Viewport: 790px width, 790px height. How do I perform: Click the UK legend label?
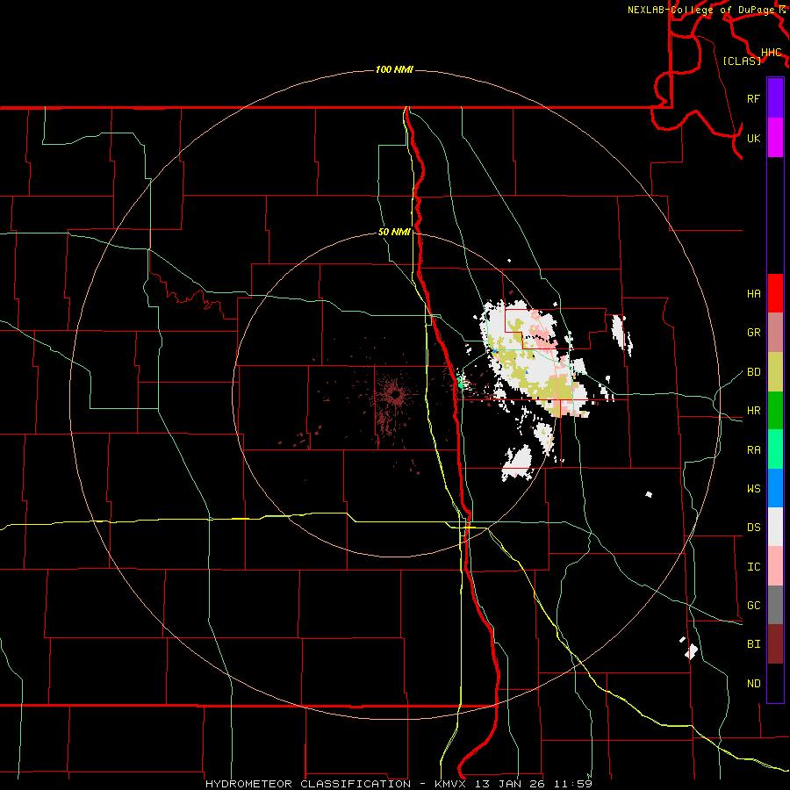[x=753, y=138]
